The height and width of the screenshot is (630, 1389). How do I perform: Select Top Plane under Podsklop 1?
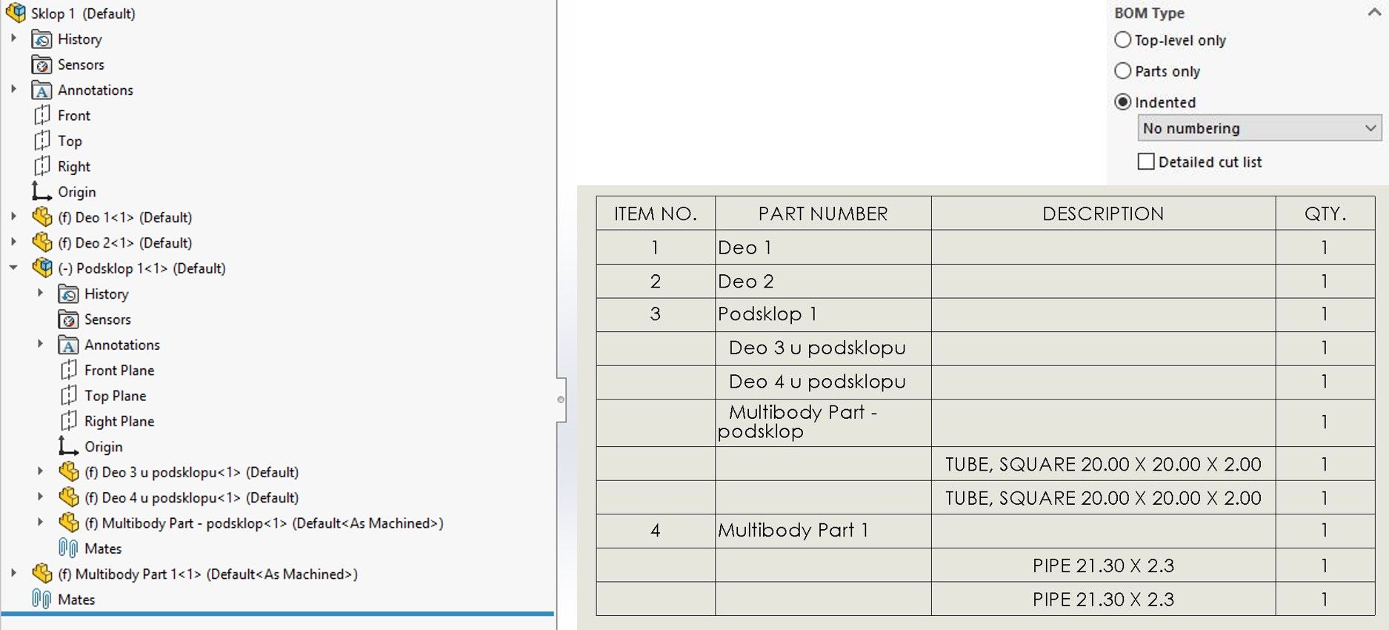[115, 396]
